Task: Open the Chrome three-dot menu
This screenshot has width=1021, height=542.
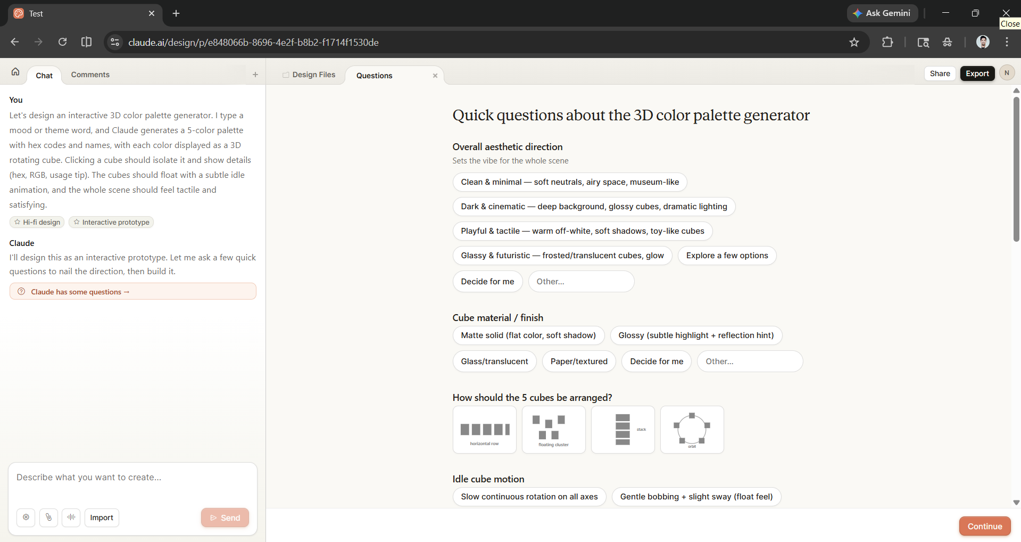Action: pos(1007,42)
